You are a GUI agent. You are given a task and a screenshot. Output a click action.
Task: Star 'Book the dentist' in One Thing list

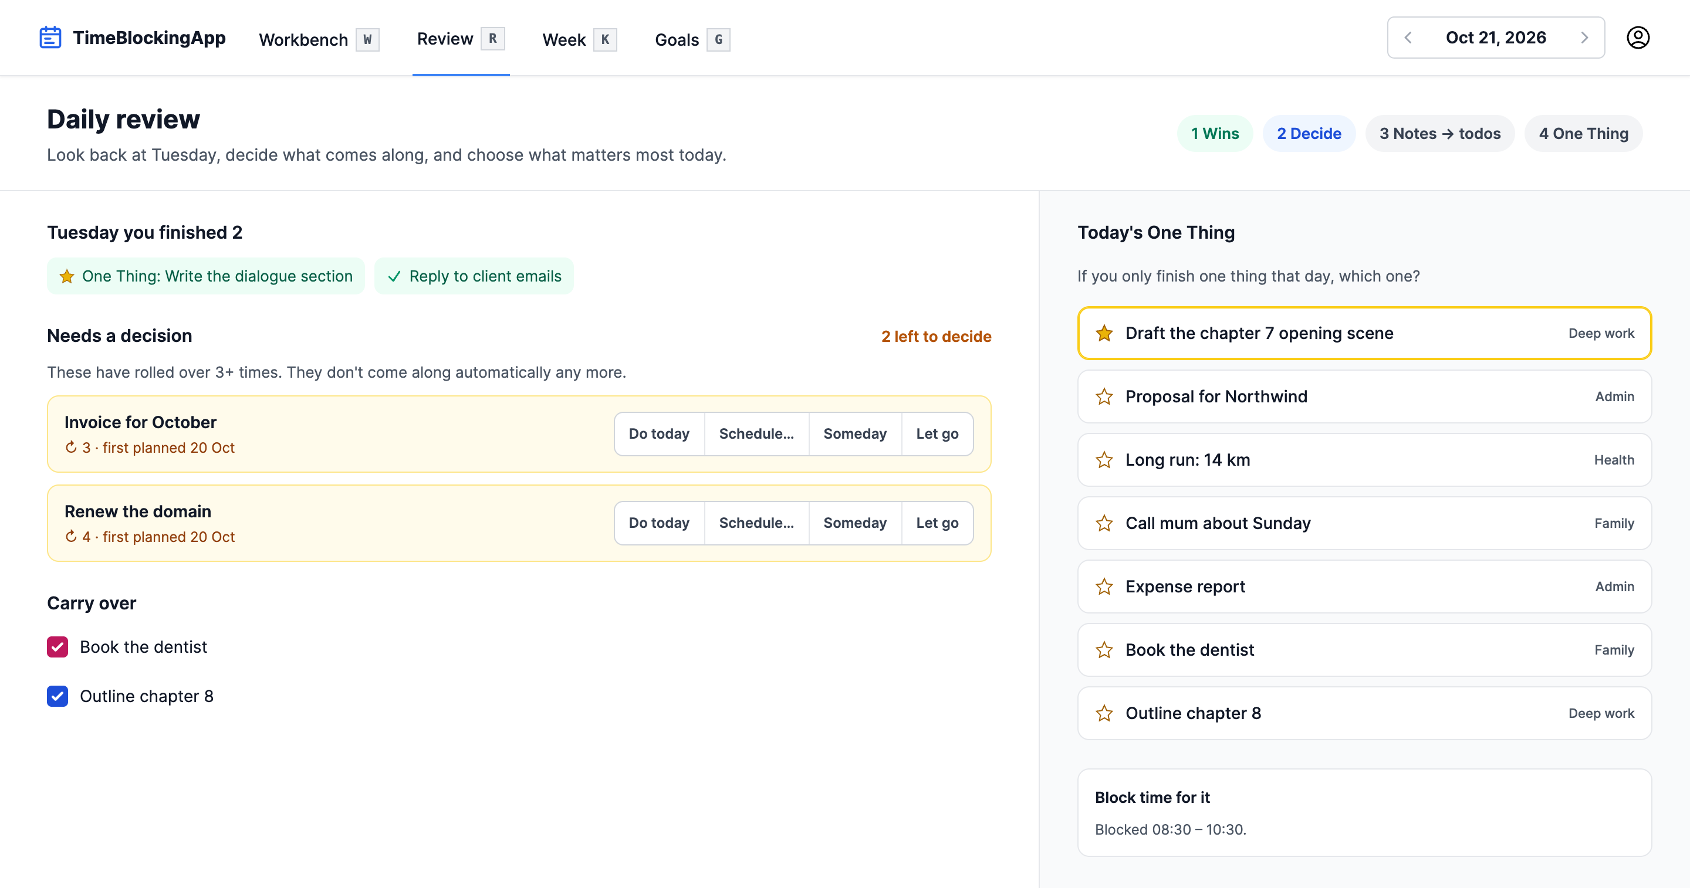[x=1104, y=650]
